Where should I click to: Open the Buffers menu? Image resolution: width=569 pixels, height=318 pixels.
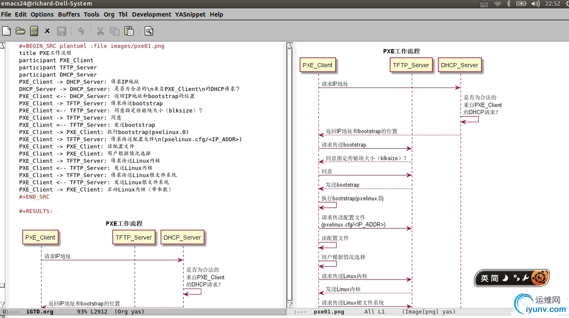pyautogui.click(x=68, y=14)
